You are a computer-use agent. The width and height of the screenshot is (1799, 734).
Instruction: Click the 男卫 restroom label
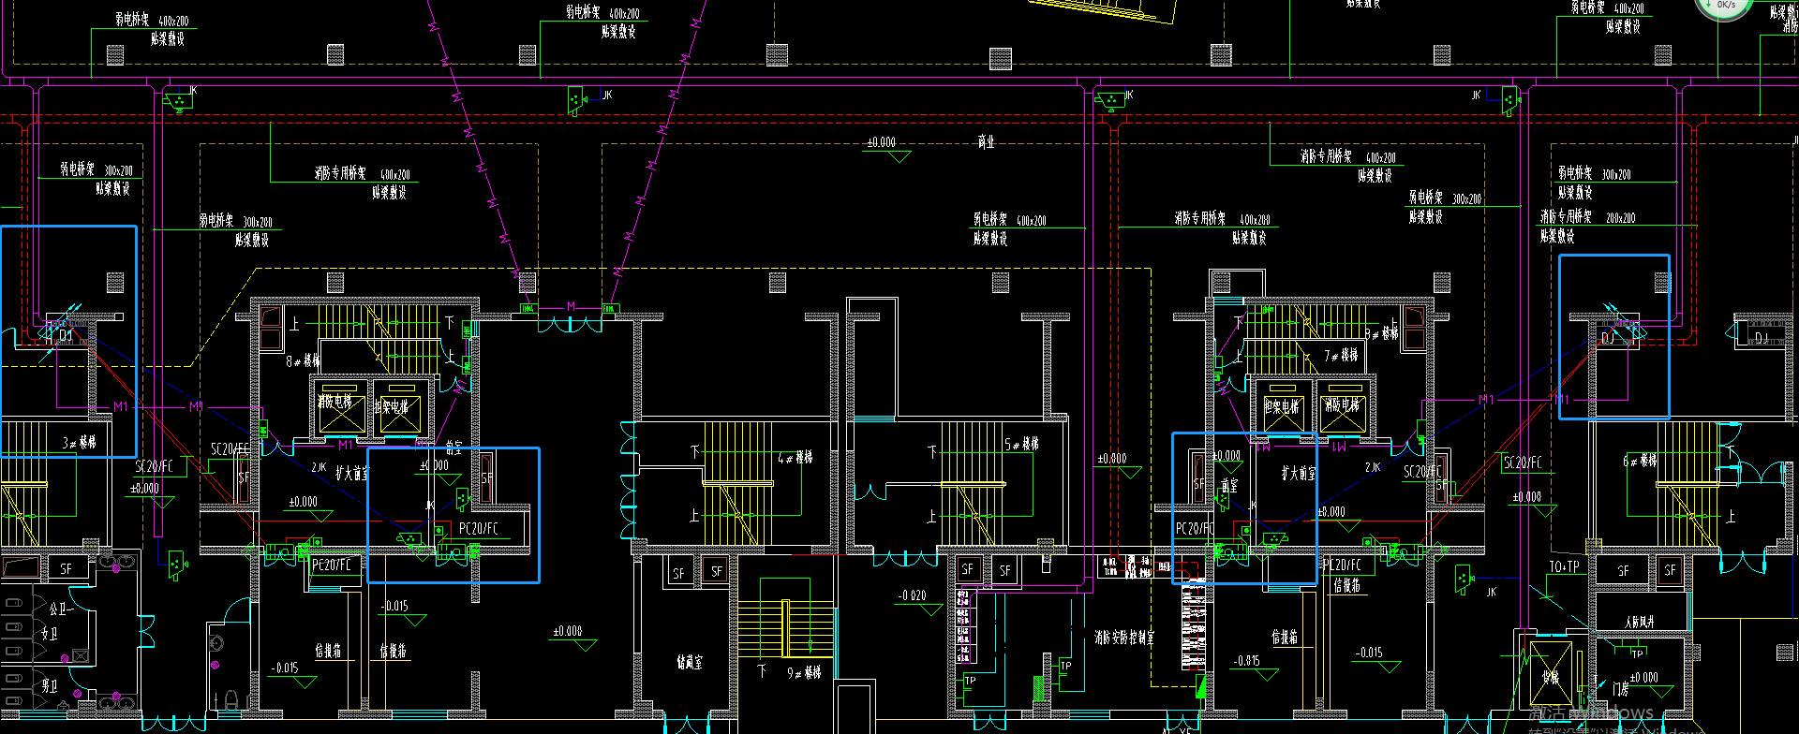click(50, 686)
